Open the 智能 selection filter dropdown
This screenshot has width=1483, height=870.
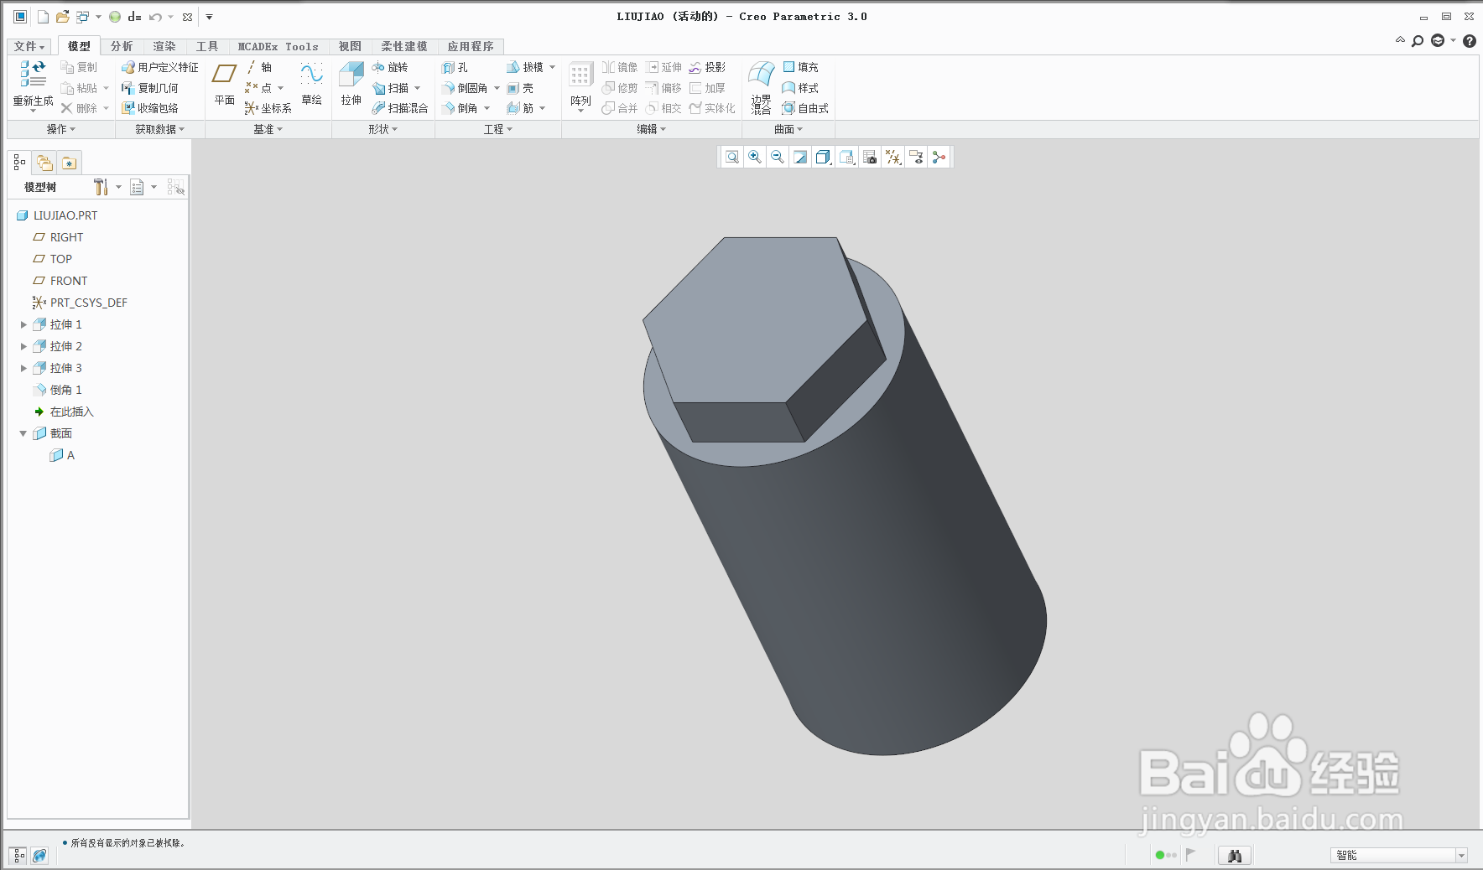(1461, 855)
